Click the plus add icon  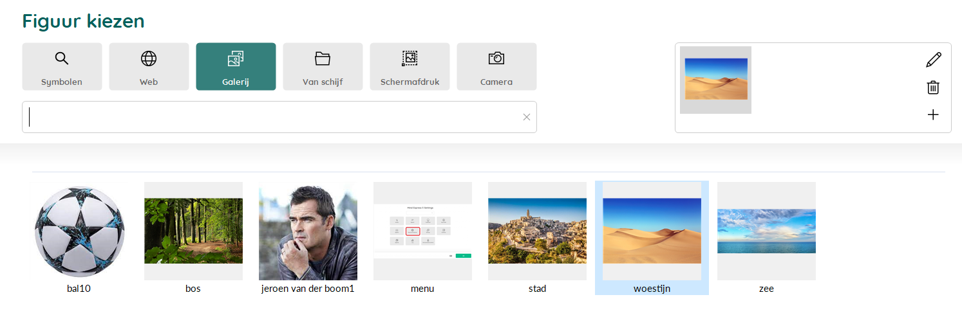(933, 115)
